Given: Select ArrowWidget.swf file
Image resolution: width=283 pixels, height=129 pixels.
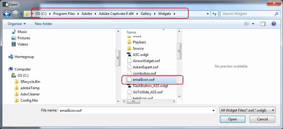Looking at the screenshot, I should 146,61.
